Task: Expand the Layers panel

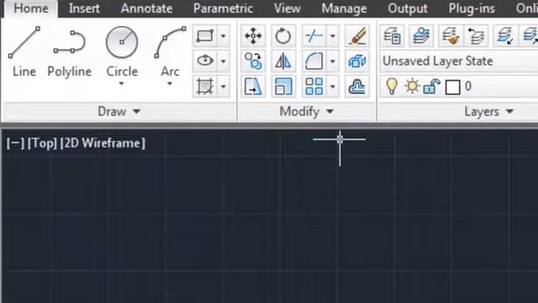Action: point(488,111)
